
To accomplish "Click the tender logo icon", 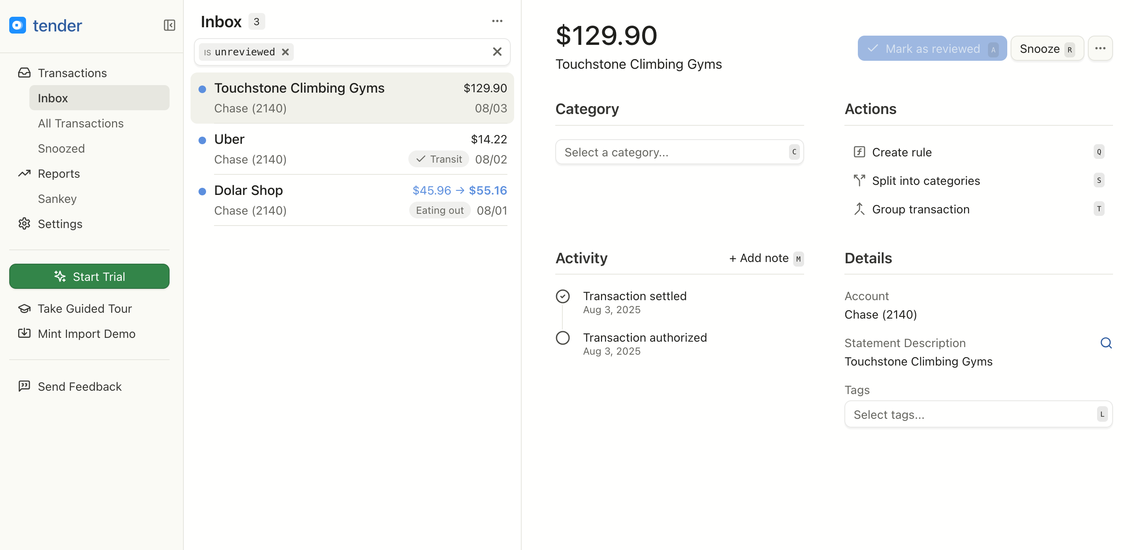I will click(x=18, y=26).
